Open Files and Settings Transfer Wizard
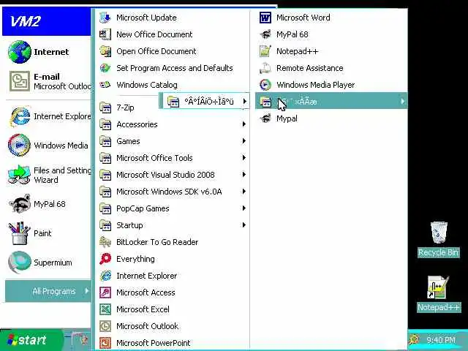The image size is (468, 351). 49,175
